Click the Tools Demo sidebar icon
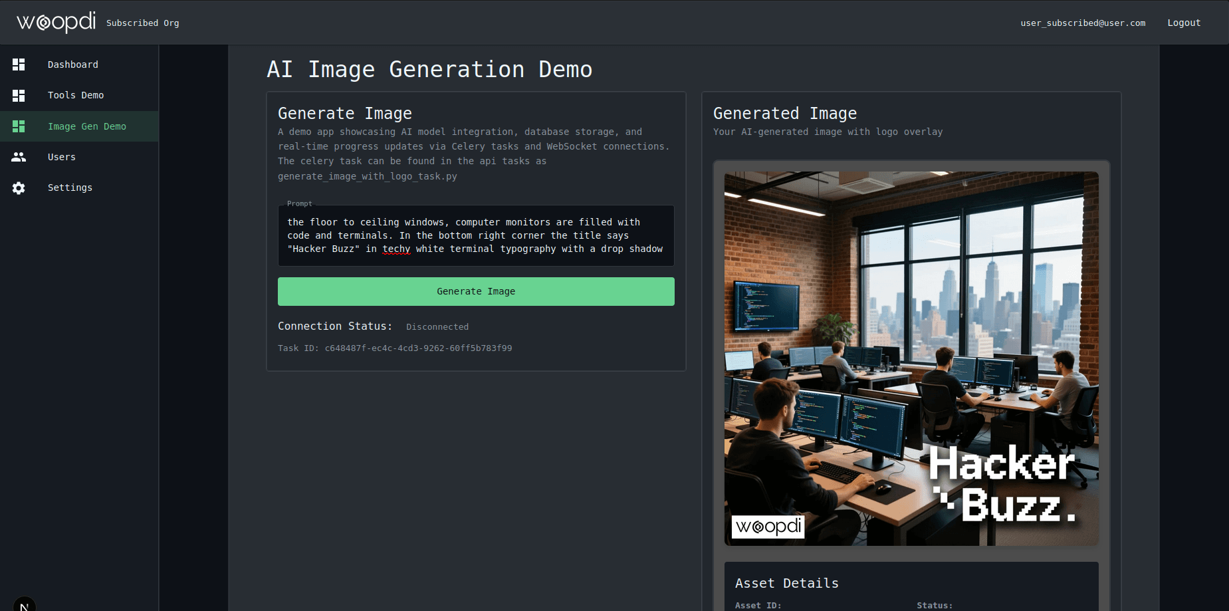Viewport: 1229px width, 611px height. (x=19, y=96)
